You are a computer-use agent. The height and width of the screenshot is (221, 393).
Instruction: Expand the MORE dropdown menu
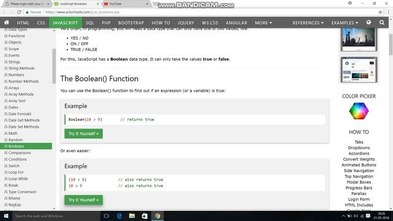263,23
